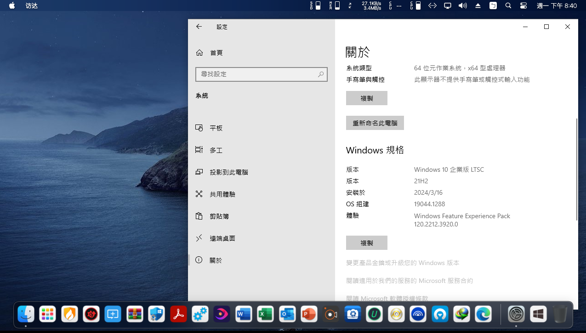This screenshot has width=586, height=333.
Task: Click the SSD usage indicator
Action: pos(314,6)
